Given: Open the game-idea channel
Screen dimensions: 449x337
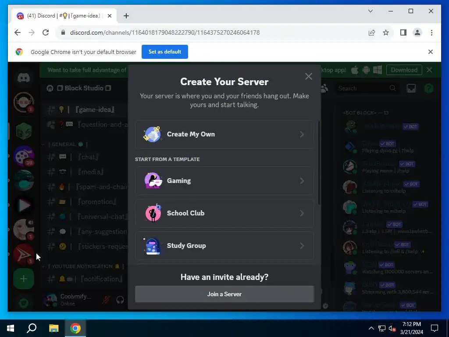Looking at the screenshot, I should click(85, 109).
